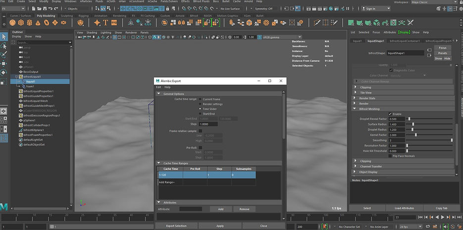Click the SVG import shelf icon
The width and height of the screenshot is (463, 230).
pyautogui.click(x=114, y=23)
